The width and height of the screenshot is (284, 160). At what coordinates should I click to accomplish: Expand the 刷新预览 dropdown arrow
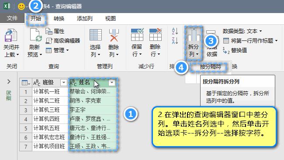pyautogui.click(x=41, y=55)
